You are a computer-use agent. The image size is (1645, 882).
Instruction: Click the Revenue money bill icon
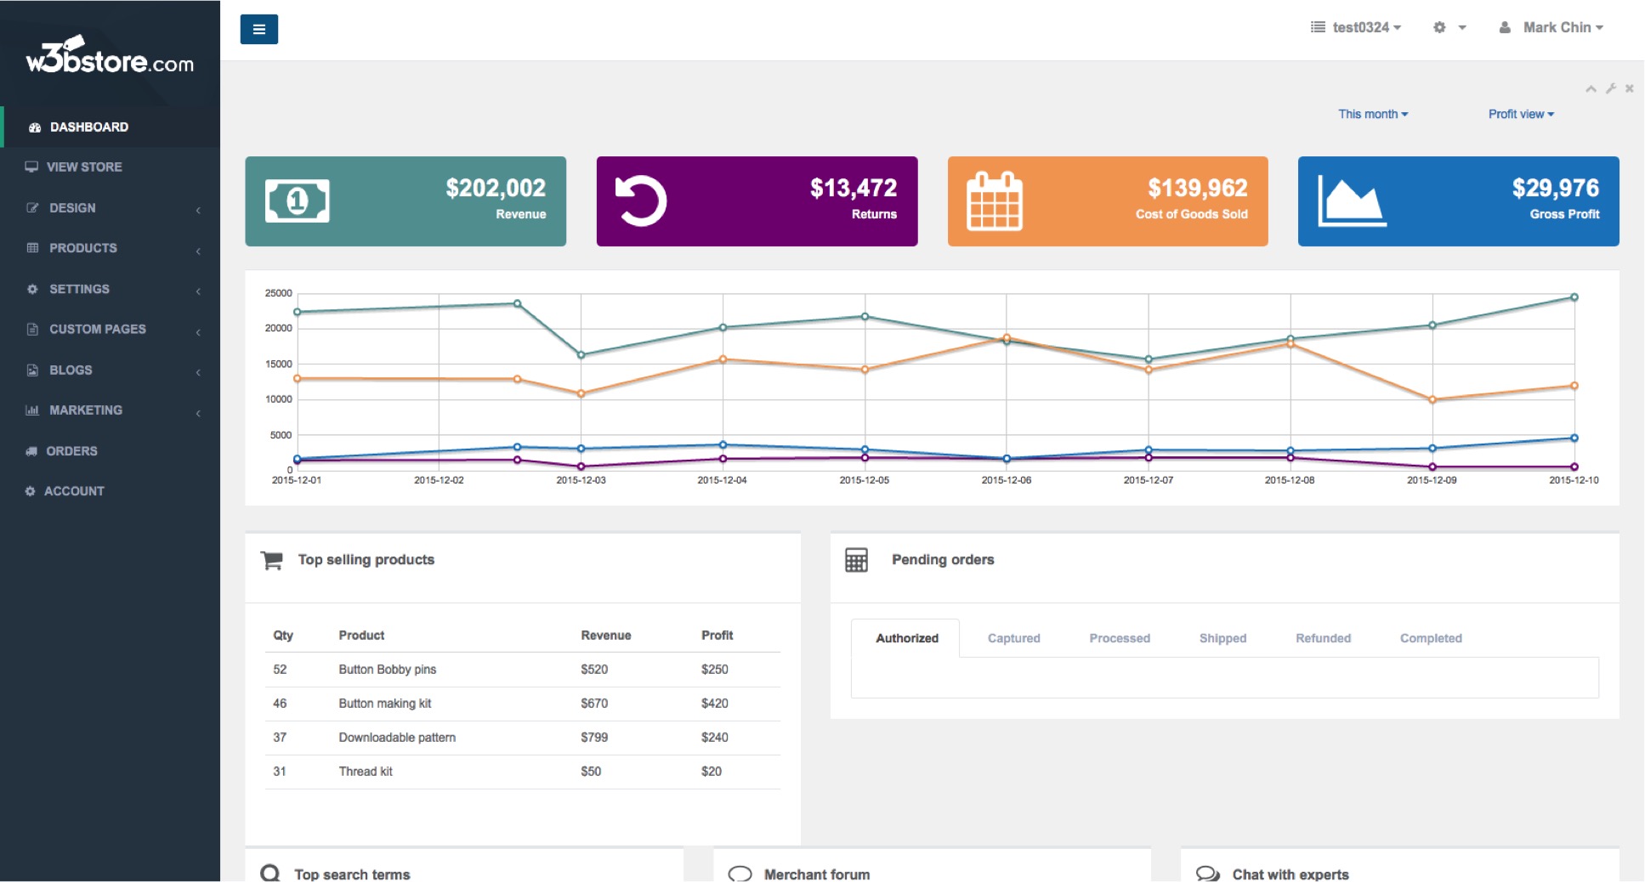pos(297,201)
